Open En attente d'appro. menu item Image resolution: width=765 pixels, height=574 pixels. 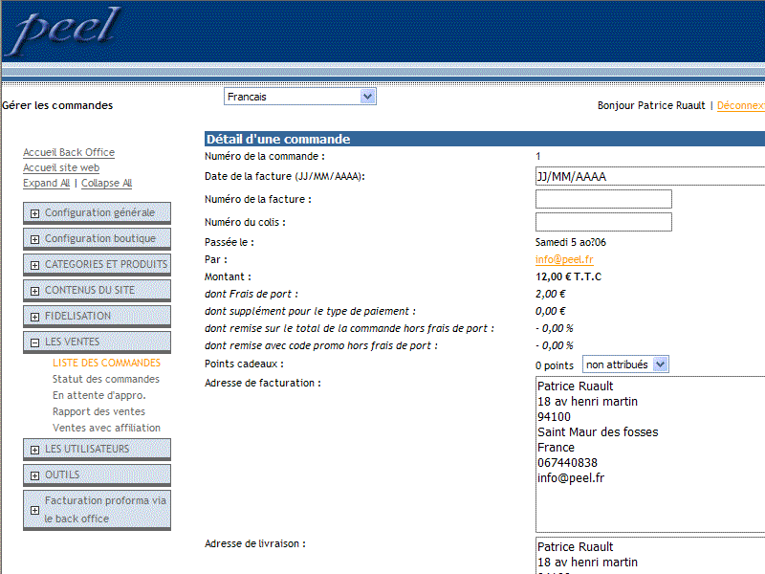[99, 395]
